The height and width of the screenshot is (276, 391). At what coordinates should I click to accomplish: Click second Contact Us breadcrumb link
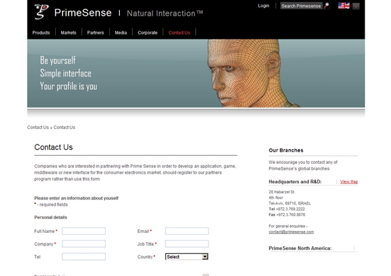coord(64,128)
